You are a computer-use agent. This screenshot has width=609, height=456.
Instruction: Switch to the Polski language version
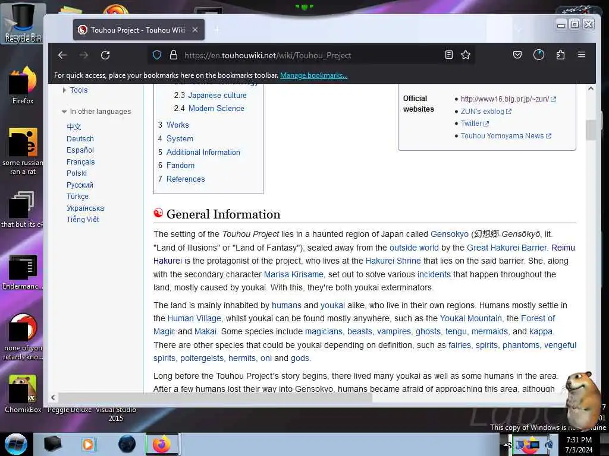tap(77, 173)
